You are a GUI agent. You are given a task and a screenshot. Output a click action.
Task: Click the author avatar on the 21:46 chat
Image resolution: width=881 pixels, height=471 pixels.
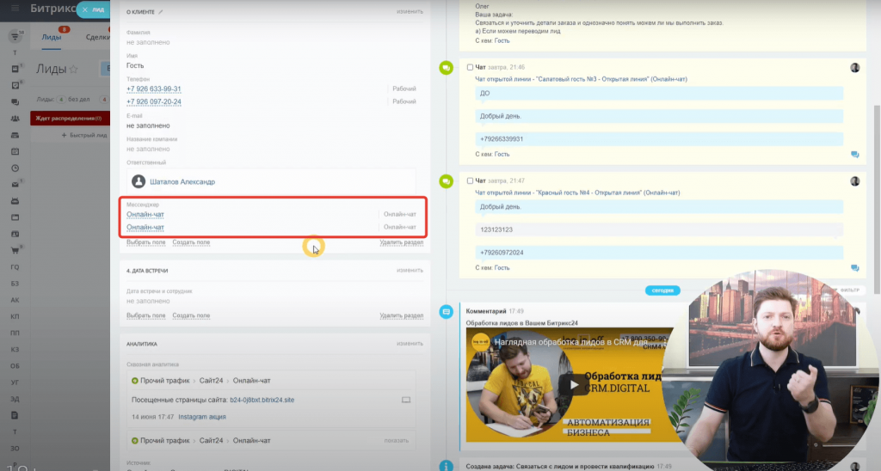click(x=854, y=68)
